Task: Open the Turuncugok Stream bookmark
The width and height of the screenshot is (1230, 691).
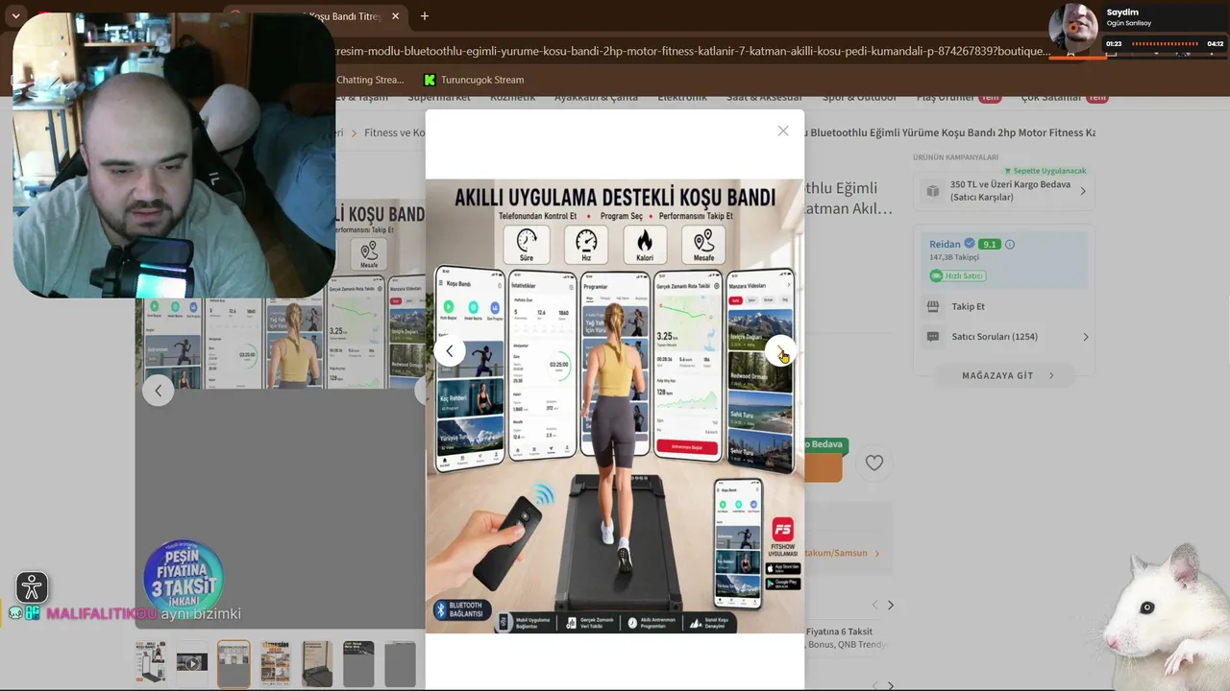Action: coord(474,80)
